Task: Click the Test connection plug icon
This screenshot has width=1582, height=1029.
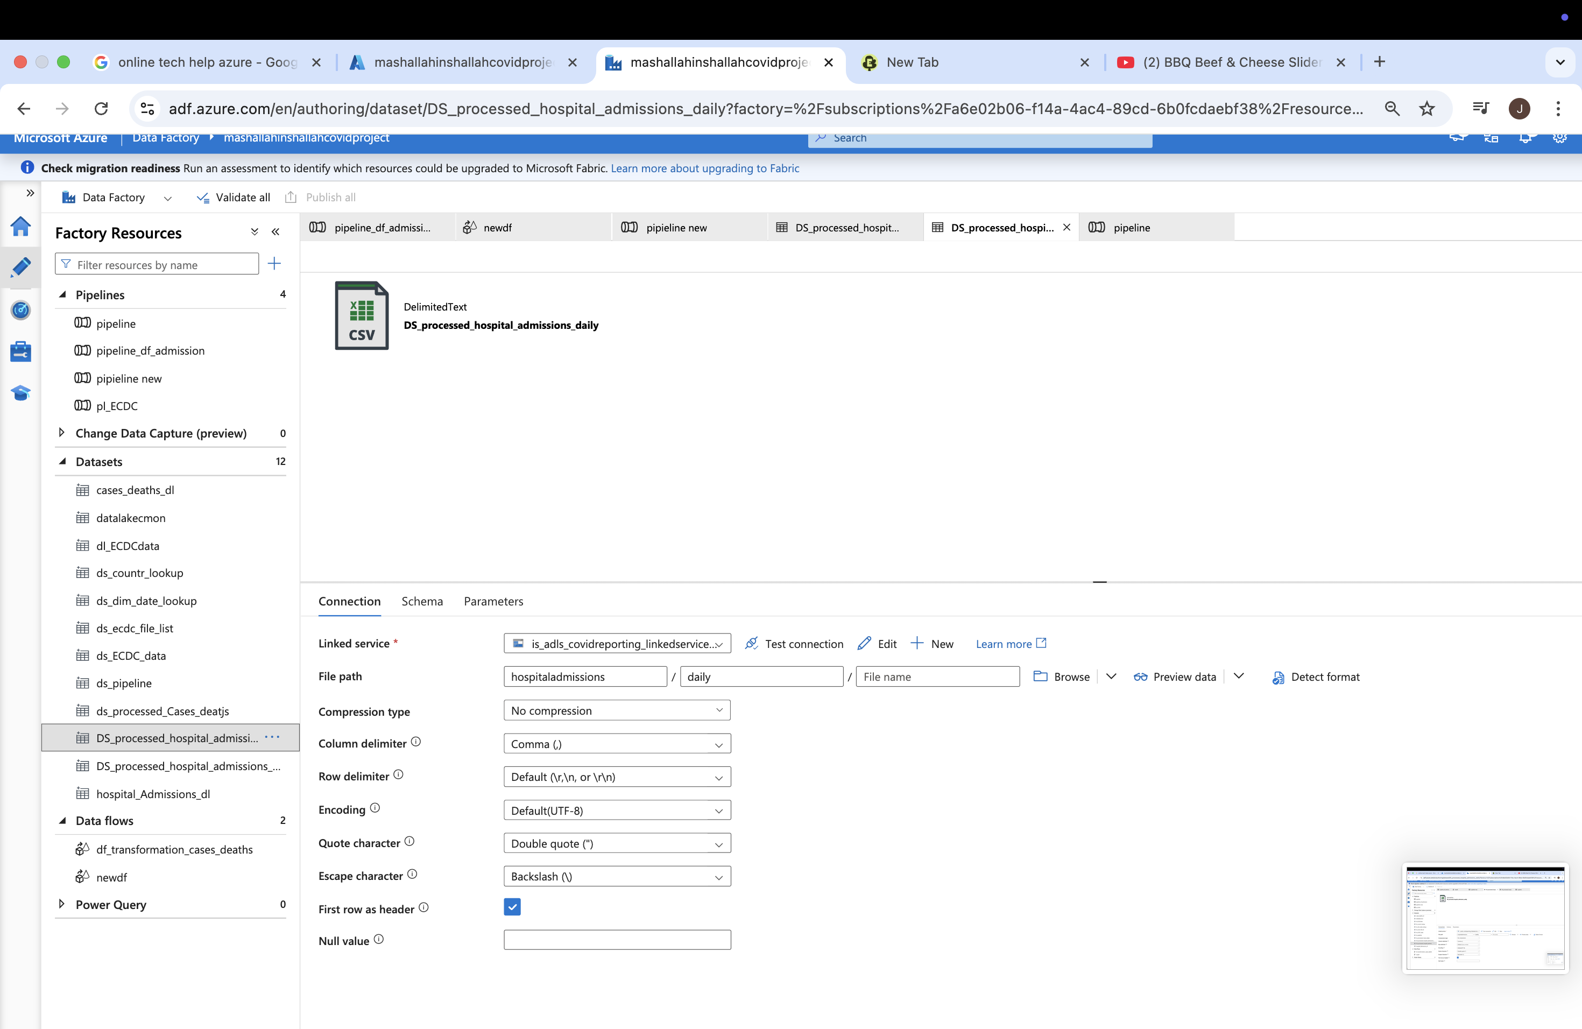Action: (752, 644)
